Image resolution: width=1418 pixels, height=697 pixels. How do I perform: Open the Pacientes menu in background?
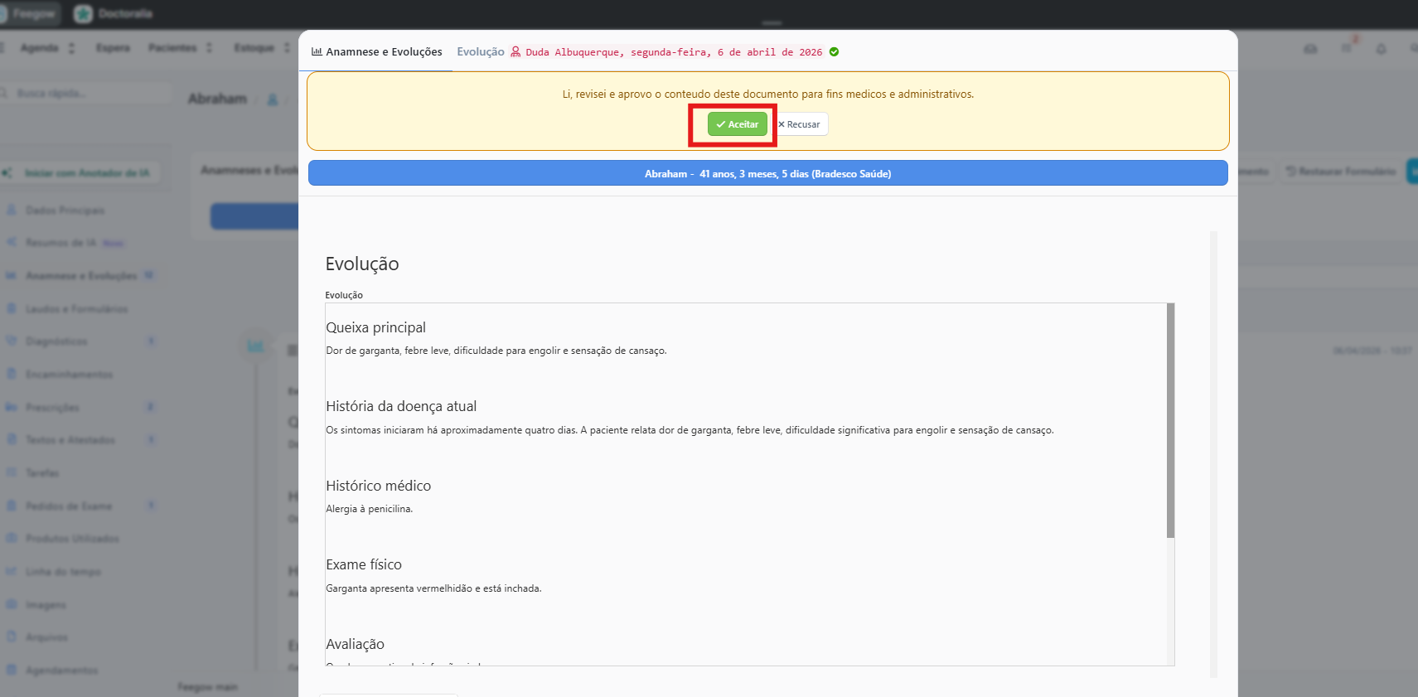[172, 48]
